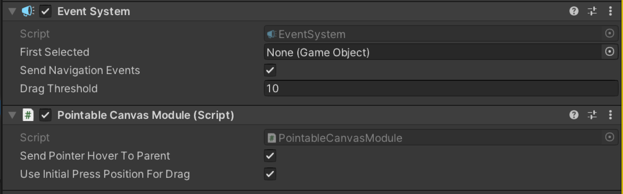The width and height of the screenshot is (623, 194).
Task: Click the Drag Threshold value field
Action: point(441,88)
